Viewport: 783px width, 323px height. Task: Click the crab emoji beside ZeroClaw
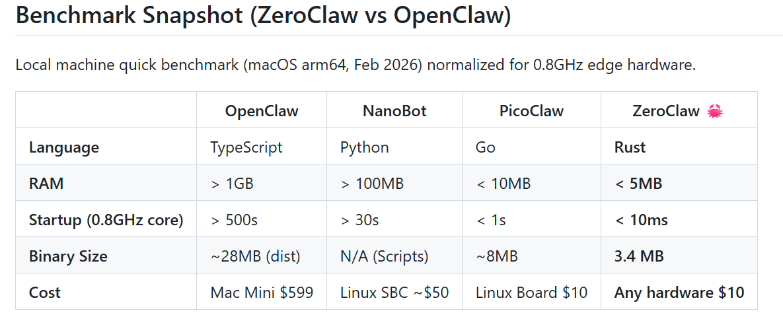pyautogui.click(x=715, y=111)
